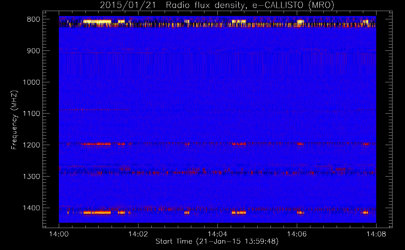Select the 1400 frequency tick label
Image resolution: width=405 pixels, height=250 pixels.
click(32, 208)
